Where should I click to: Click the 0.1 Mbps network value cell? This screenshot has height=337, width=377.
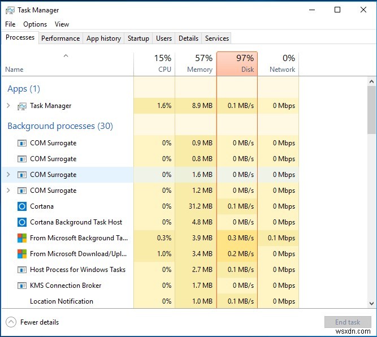coord(278,238)
